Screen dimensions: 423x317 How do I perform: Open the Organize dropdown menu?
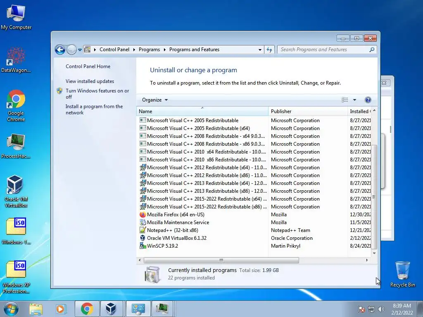click(x=155, y=100)
